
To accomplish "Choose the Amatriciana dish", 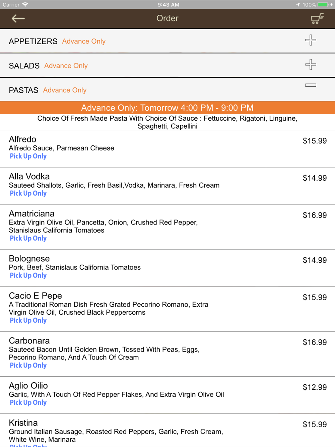I will tap(167, 227).
